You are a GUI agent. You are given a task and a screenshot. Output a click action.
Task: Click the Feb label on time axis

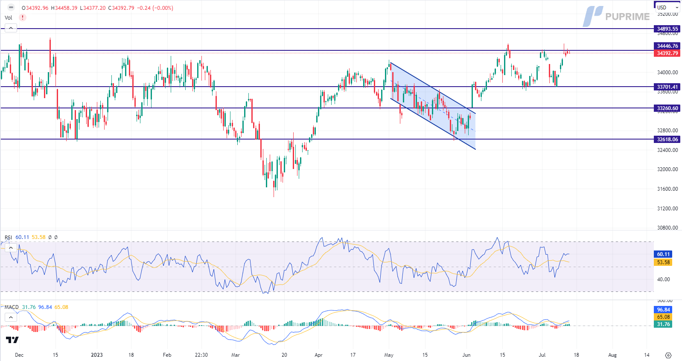coord(167,355)
